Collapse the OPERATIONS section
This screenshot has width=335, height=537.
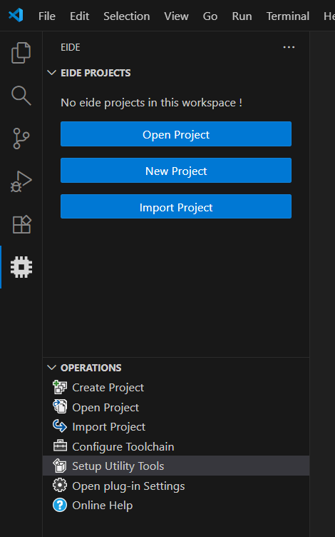tap(51, 368)
